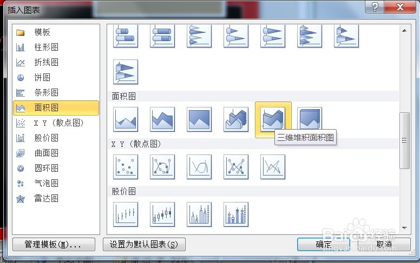Choose the 3D area chart thumbnail

tap(236, 119)
